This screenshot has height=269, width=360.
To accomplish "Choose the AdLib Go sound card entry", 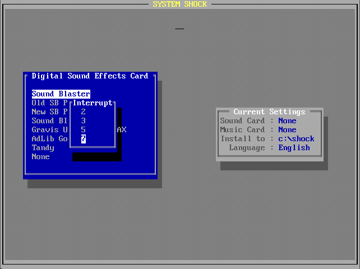I will [x=49, y=139].
